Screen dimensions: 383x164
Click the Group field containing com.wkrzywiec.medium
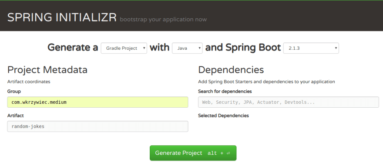pos(97,102)
